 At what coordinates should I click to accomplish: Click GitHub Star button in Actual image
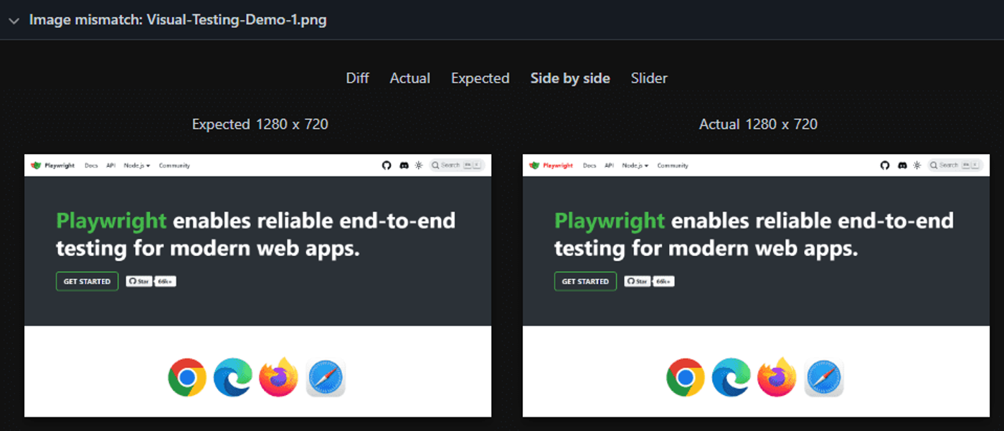(637, 281)
